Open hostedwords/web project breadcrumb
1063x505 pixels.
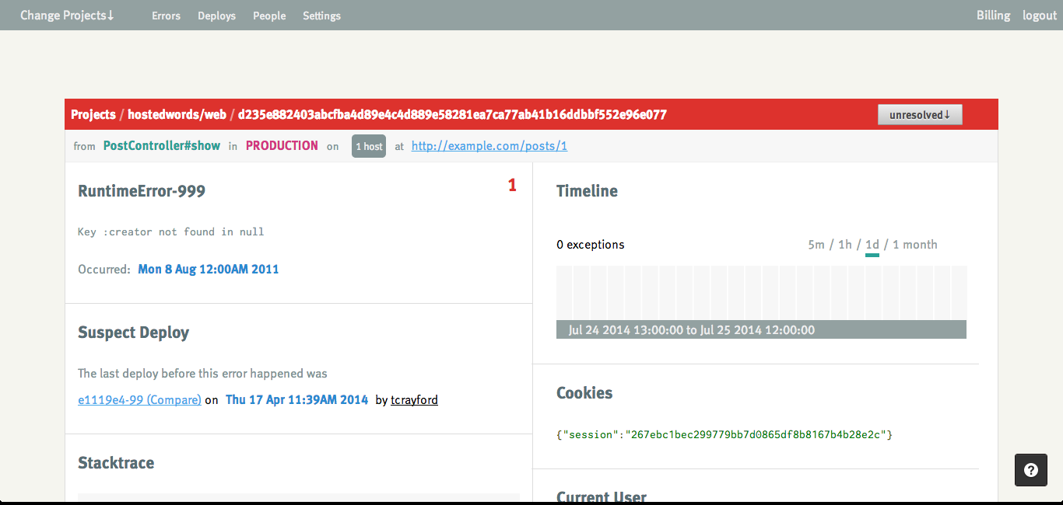(x=177, y=115)
